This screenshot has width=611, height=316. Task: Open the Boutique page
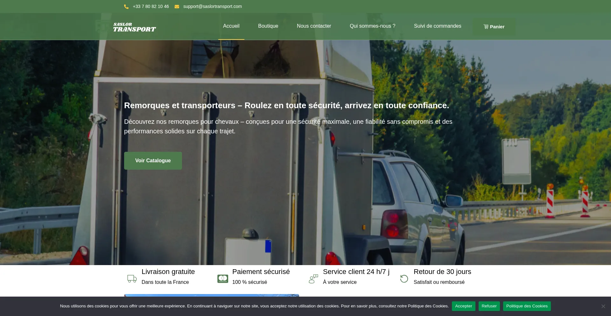[268, 26]
